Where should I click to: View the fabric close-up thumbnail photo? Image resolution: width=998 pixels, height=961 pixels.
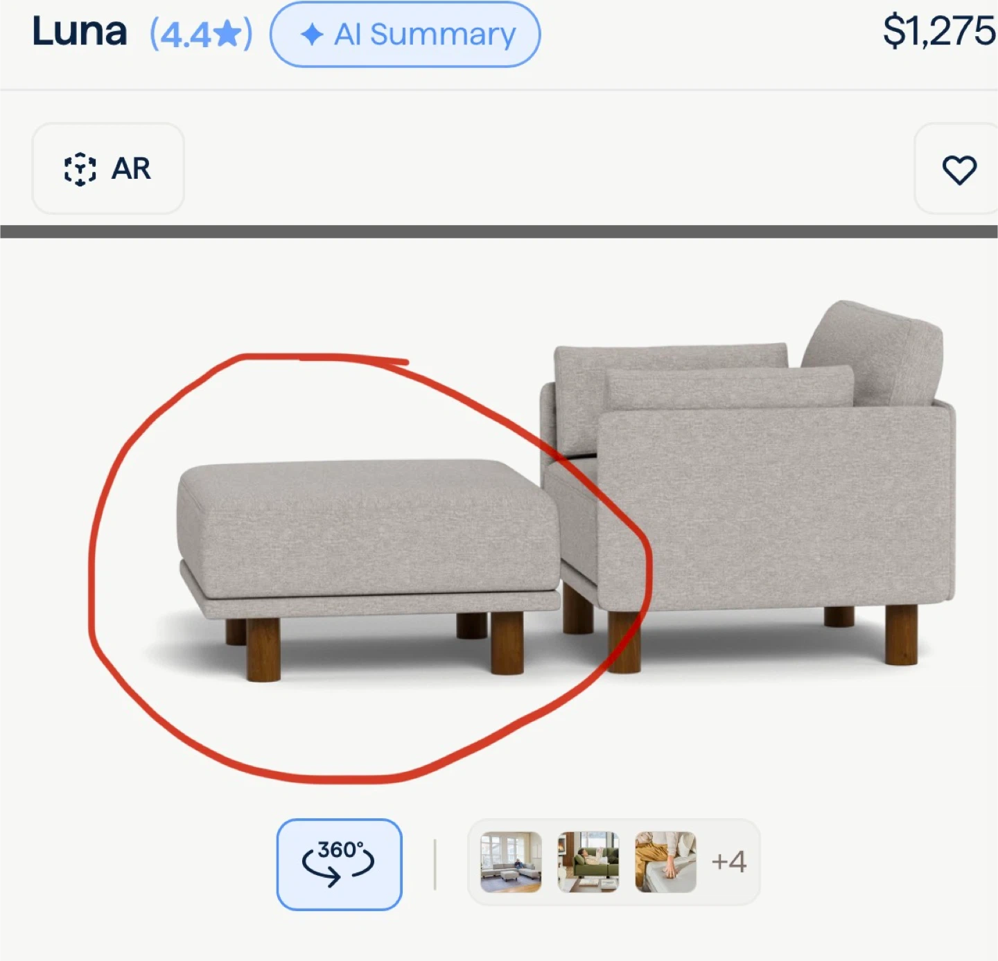(x=665, y=862)
